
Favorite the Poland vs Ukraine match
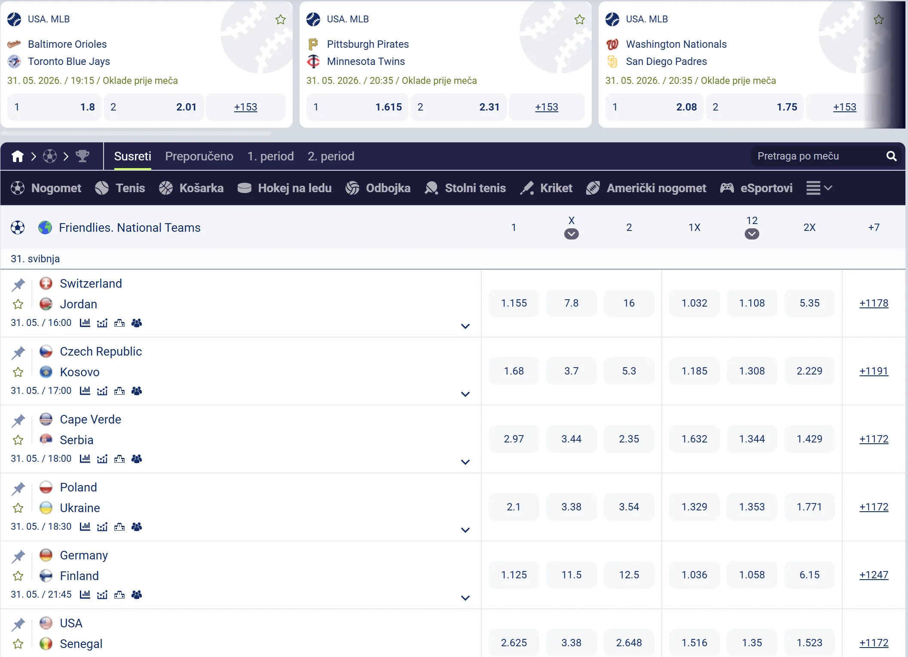(18, 508)
